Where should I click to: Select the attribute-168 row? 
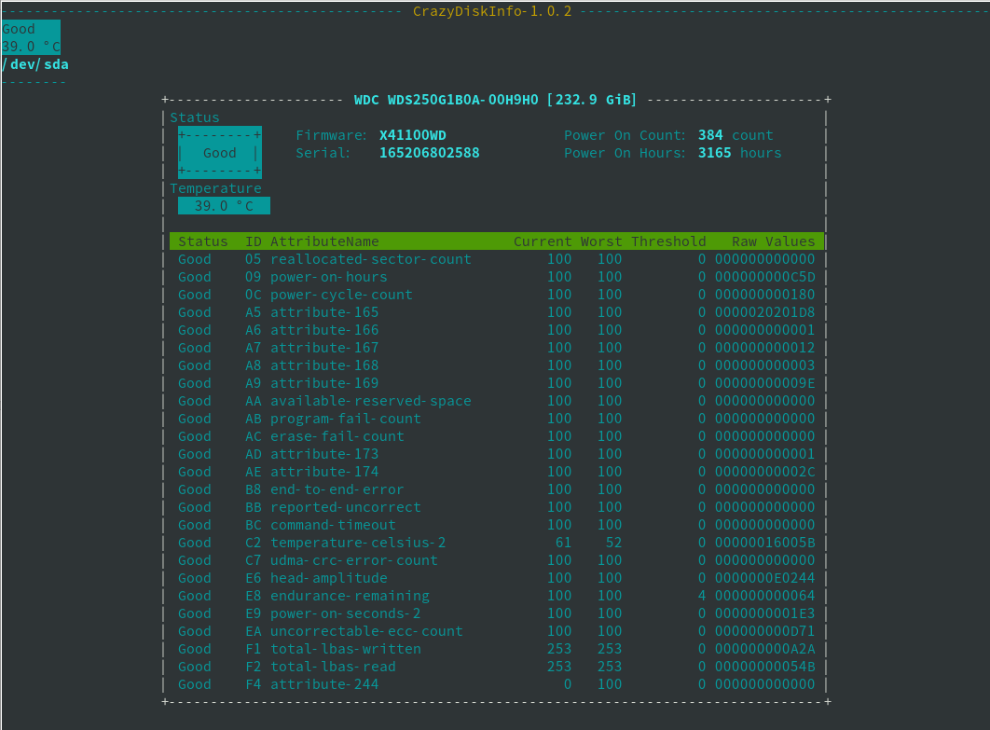pos(497,365)
